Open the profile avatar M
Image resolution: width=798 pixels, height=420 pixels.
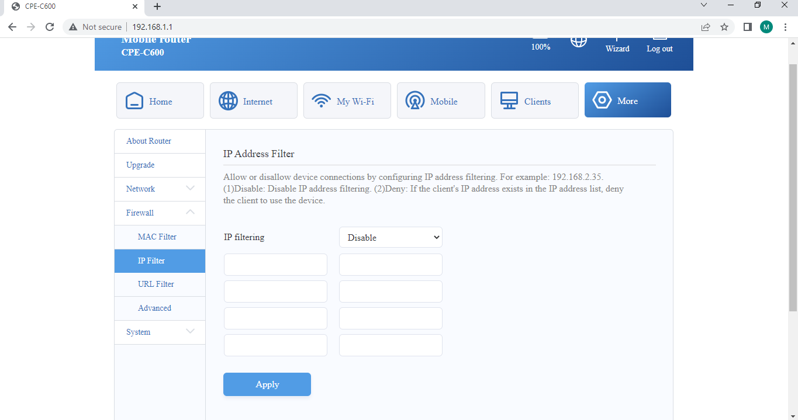[x=766, y=27]
